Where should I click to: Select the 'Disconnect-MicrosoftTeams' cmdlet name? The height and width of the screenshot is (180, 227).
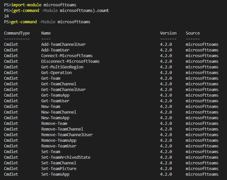[x=70, y=61]
